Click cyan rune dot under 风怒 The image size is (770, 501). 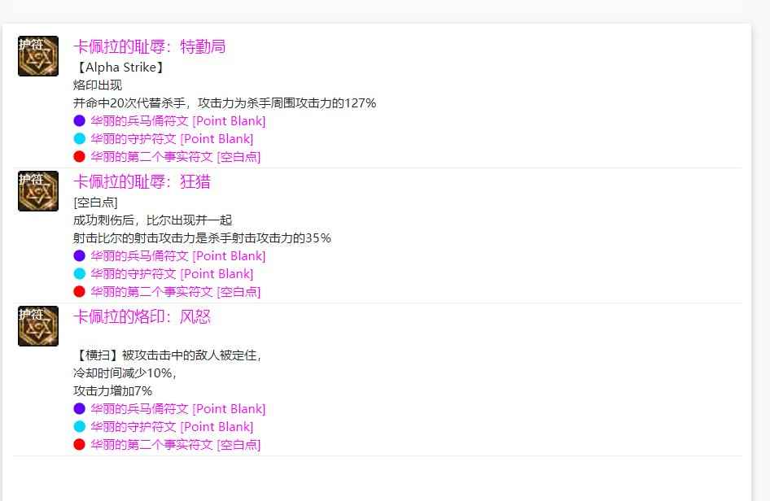79,427
